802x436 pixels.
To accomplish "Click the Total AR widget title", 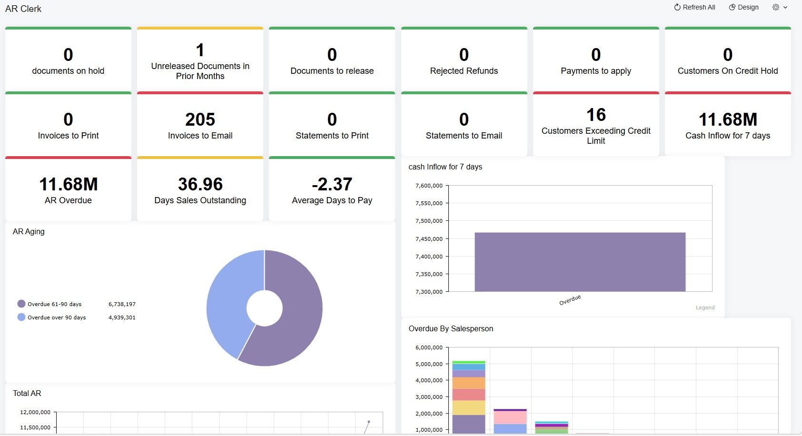I will pyautogui.click(x=27, y=393).
